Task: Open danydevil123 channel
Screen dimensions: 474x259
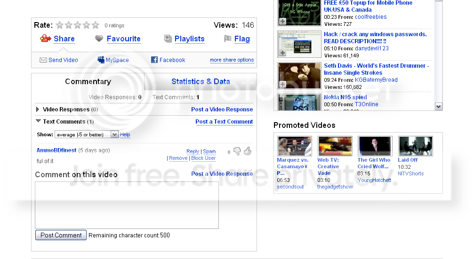Action: click(x=371, y=48)
